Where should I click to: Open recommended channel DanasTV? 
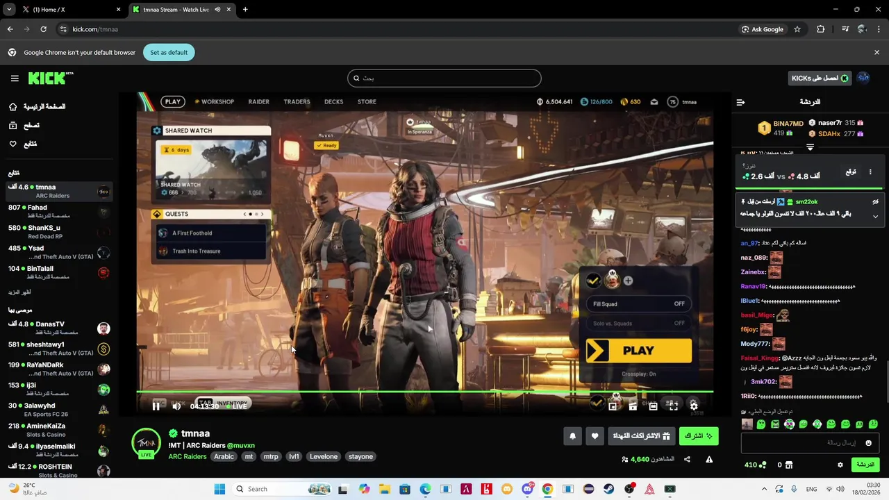tap(58, 328)
